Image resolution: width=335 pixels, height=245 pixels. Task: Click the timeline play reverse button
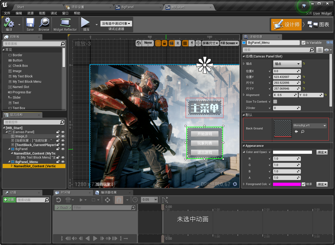coord(87,238)
